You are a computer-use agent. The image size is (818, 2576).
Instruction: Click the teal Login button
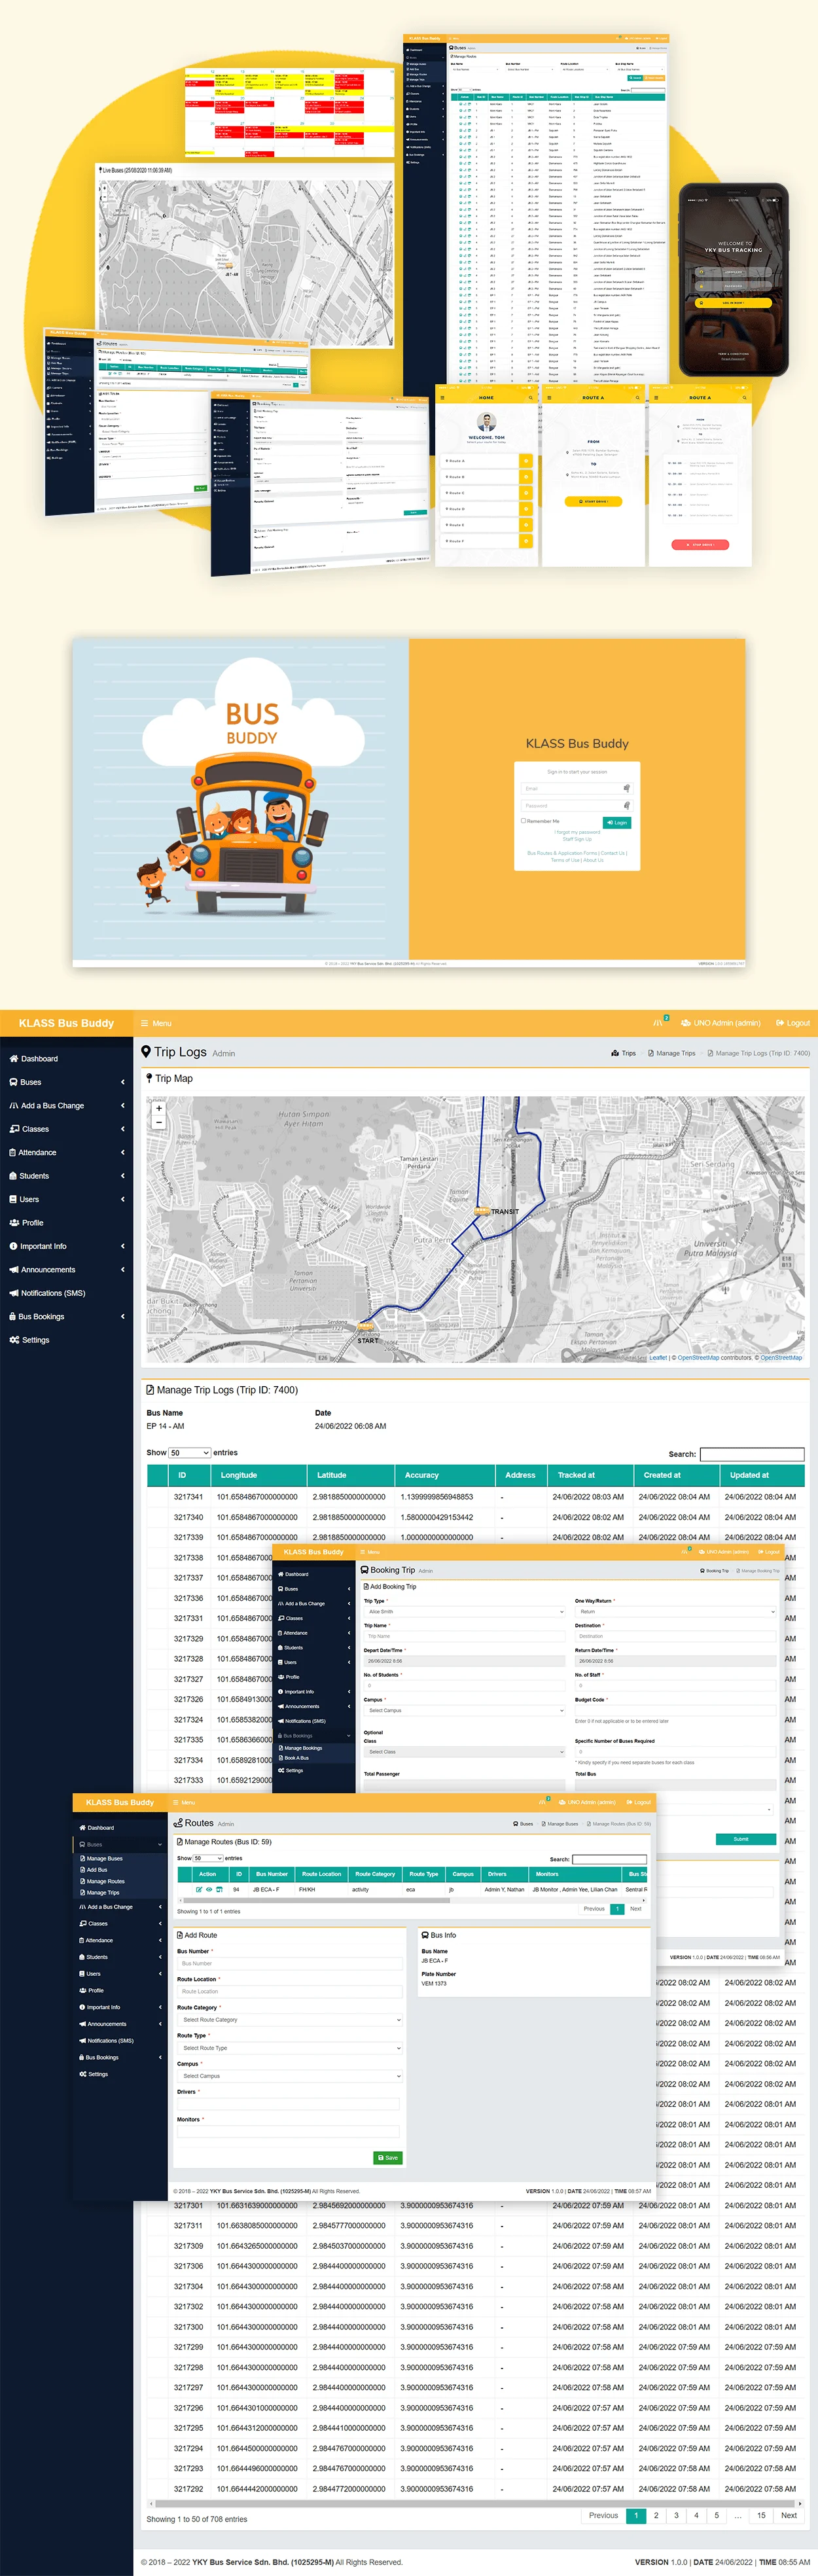tap(617, 823)
